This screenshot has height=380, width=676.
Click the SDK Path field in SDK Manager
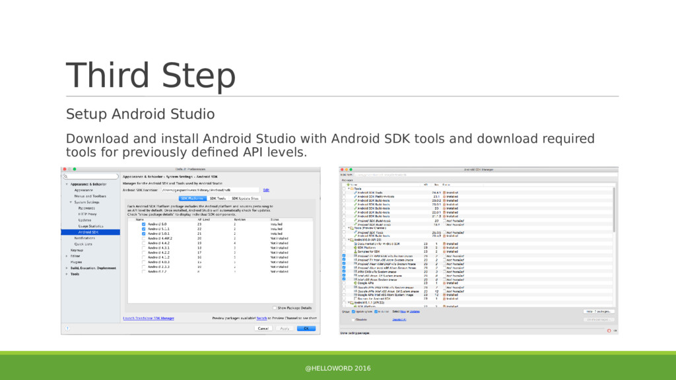[x=485, y=175]
